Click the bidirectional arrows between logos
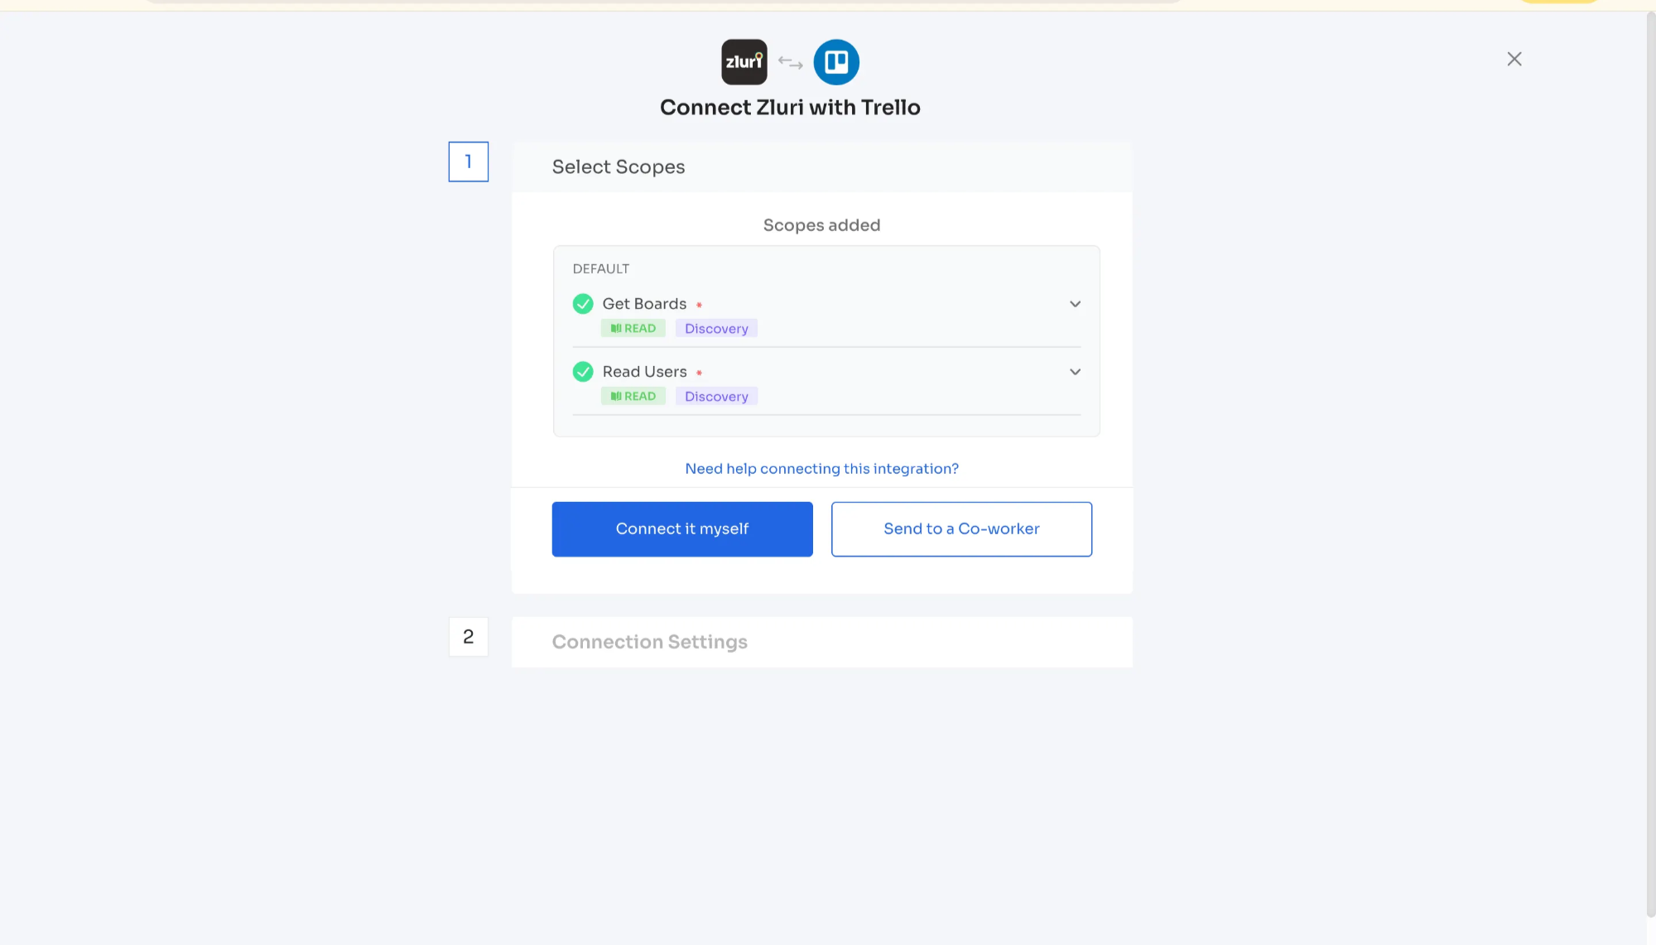The image size is (1656, 945). (x=791, y=63)
